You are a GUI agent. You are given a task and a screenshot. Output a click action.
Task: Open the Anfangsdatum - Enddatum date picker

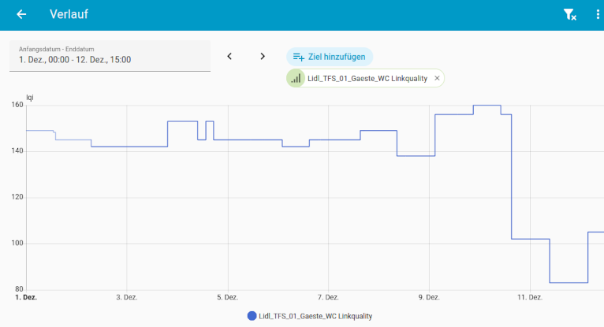(110, 55)
